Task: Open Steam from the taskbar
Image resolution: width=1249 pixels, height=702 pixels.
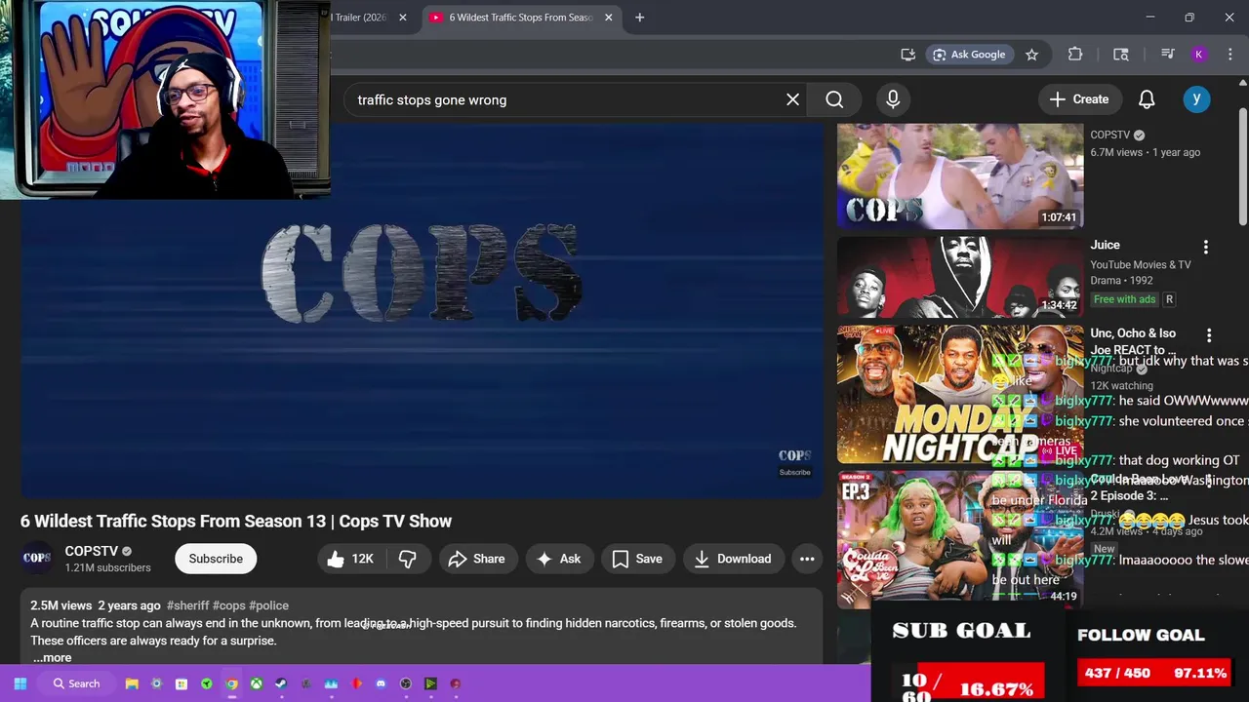Action: [281, 683]
